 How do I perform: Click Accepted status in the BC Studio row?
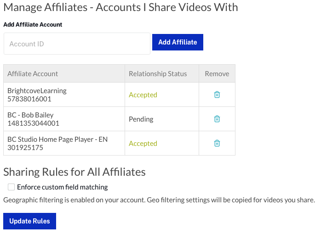tap(143, 143)
